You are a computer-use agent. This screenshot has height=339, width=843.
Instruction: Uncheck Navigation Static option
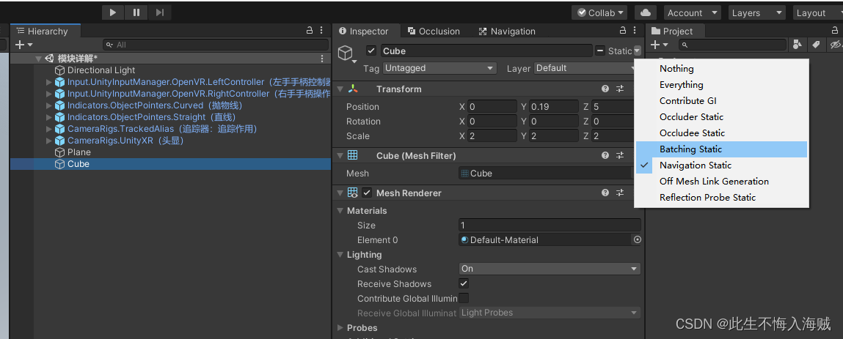[x=721, y=165]
